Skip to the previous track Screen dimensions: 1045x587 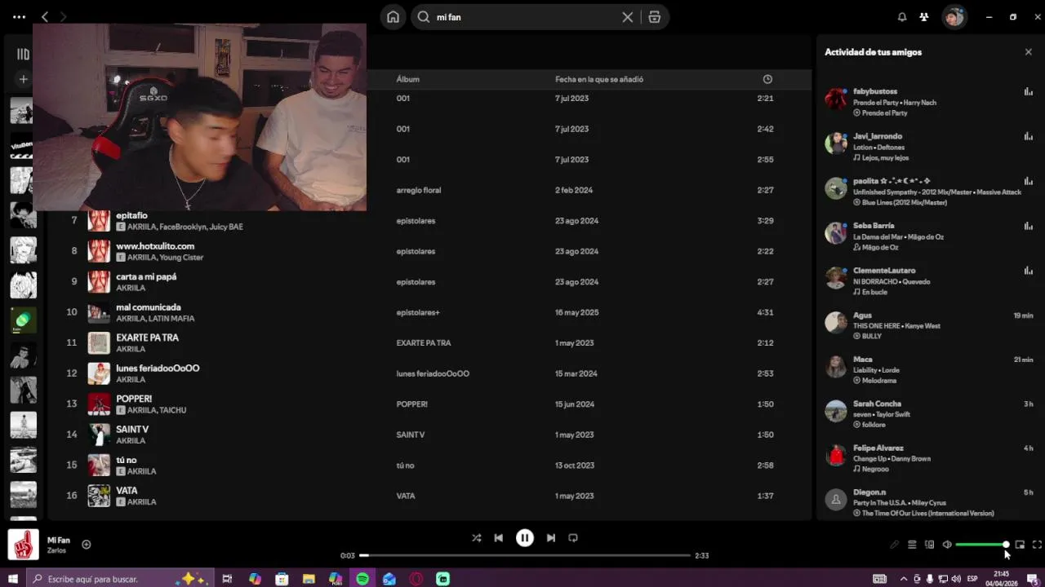pyautogui.click(x=499, y=538)
